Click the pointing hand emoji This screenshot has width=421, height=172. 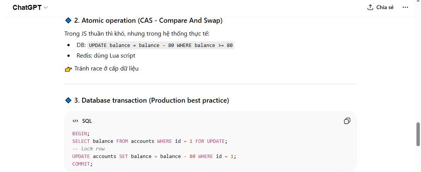point(69,69)
